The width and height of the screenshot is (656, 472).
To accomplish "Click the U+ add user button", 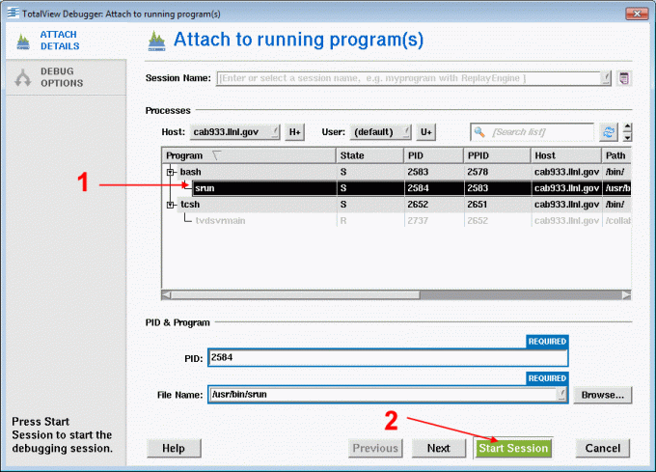I will point(425,132).
